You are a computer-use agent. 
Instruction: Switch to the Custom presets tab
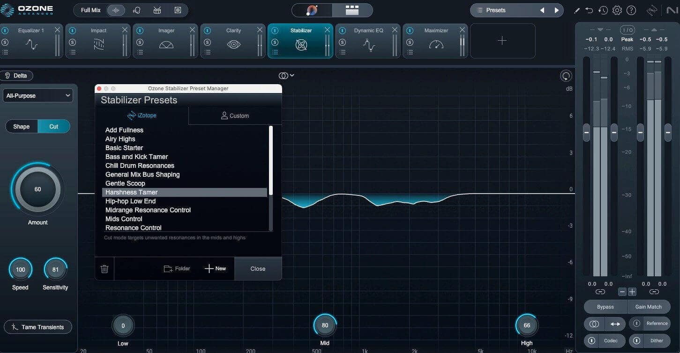click(235, 115)
